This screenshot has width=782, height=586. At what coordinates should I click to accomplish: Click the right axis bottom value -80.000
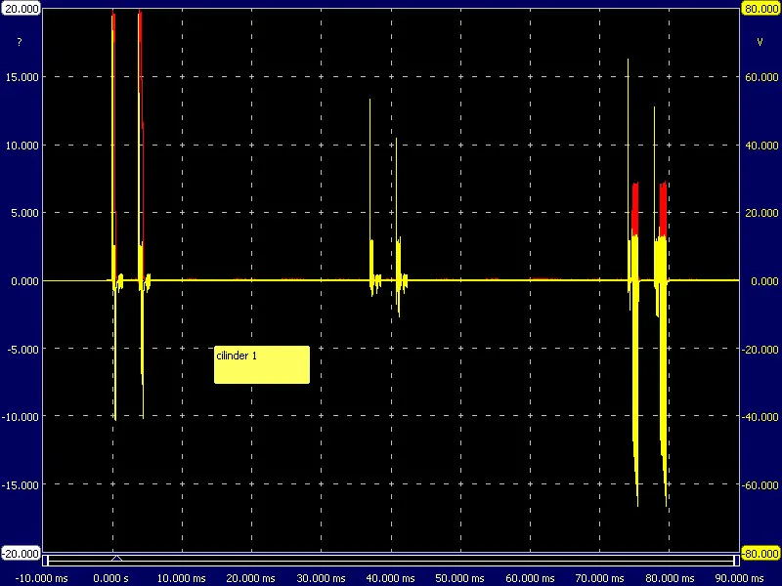[x=761, y=554]
